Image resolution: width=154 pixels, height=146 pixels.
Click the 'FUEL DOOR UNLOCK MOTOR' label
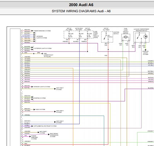pyautogui.click(x=126, y=31)
